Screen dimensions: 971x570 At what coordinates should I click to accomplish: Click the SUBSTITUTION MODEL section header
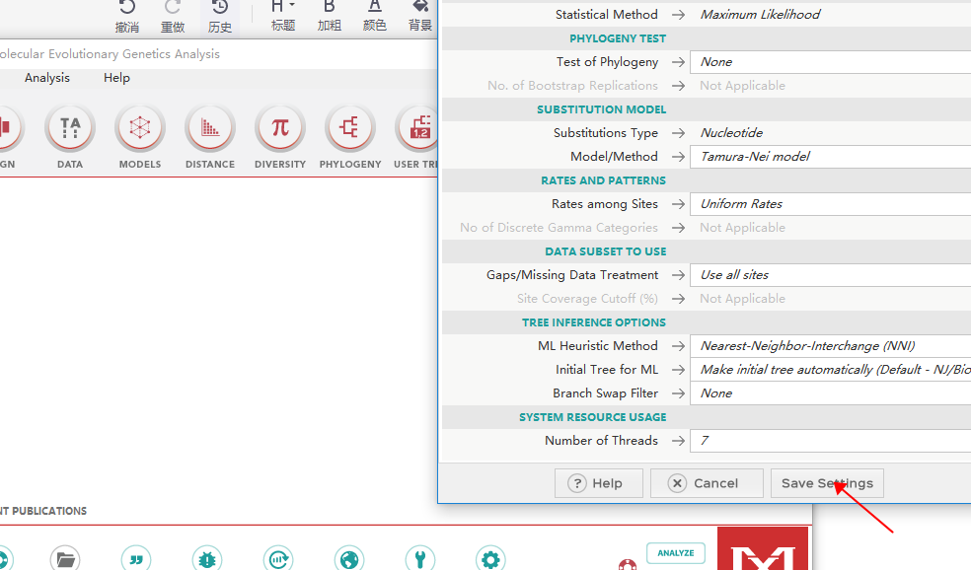click(x=601, y=109)
